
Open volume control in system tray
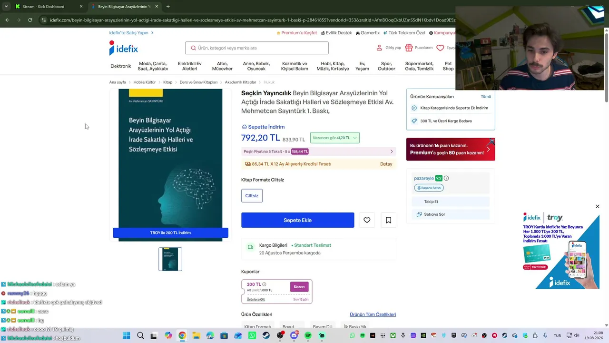pyautogui.click(x=577, y=336)
